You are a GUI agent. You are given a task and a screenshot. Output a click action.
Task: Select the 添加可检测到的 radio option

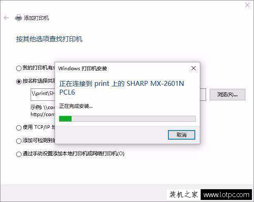click(19, 141)
